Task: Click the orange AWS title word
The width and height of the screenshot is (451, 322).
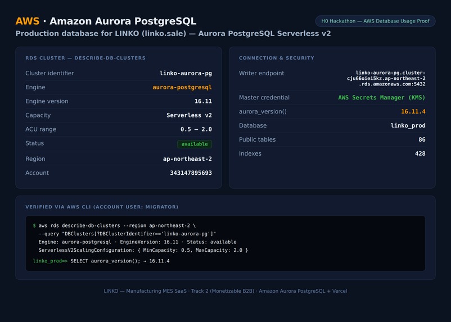Action: coord(28,21)
